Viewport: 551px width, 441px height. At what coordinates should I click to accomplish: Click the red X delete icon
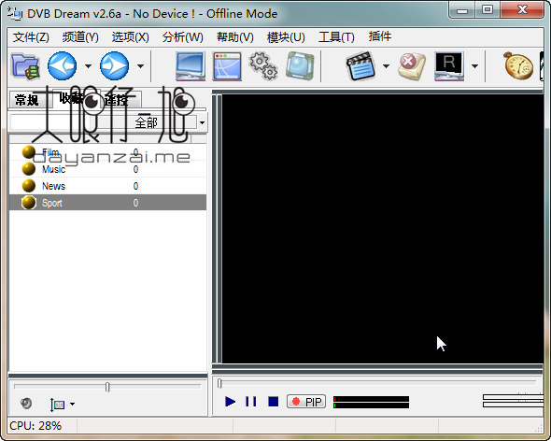coord(412,65)
